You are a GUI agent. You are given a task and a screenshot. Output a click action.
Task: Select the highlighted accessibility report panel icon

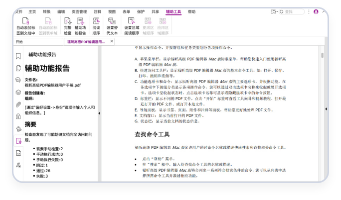pos(19,141)
